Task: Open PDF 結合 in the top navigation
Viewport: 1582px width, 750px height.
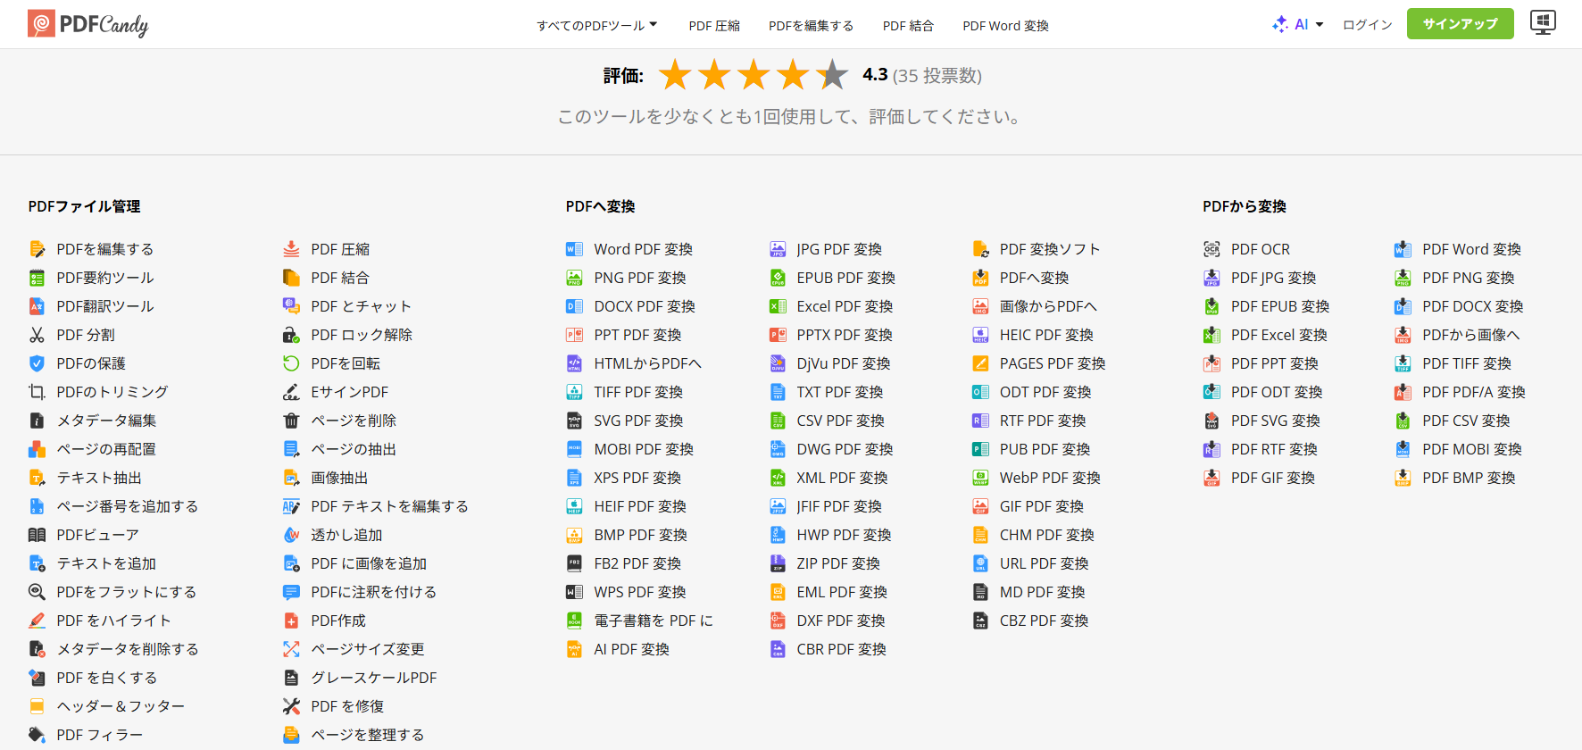Action: (908, 26)
